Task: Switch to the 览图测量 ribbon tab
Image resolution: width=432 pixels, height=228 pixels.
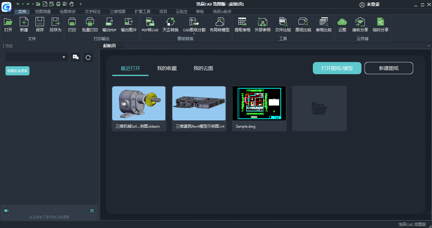Action: [x=43, y=12]
